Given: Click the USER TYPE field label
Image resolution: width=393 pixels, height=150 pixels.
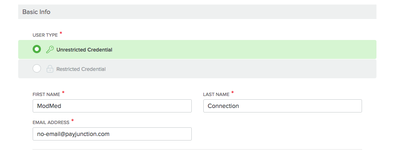Looking at the screenshot, I should [x=45, y=35].
